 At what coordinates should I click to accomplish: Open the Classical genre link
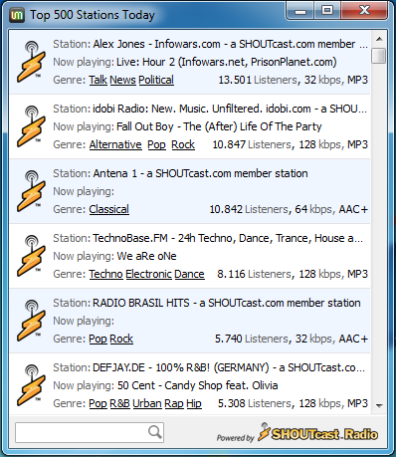click(x=108, y=209)
